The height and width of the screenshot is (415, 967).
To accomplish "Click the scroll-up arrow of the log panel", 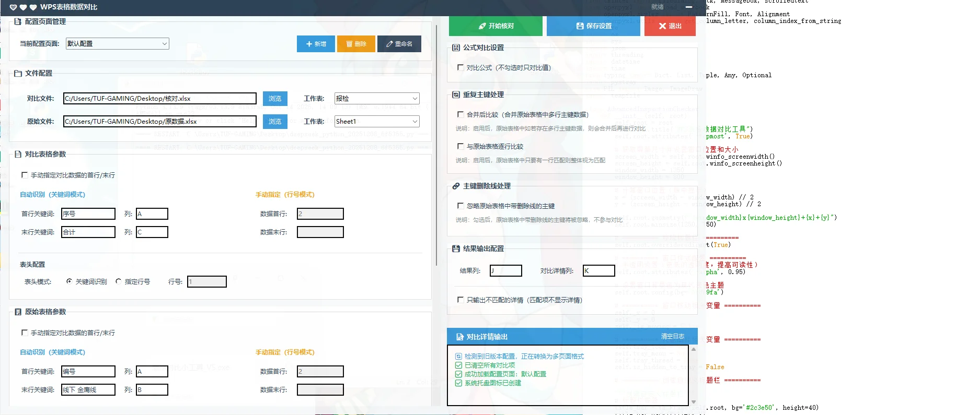I will (x=694, y=349).
